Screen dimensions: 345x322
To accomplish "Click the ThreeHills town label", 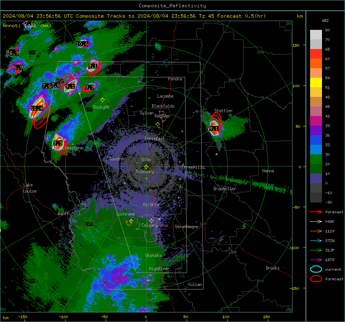I will pyautogui.click(x=193, y=167).
